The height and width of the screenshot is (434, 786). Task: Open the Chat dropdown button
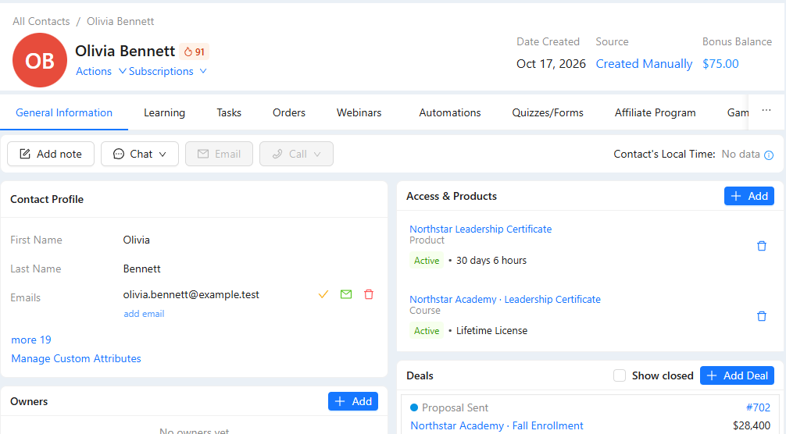point(140,154)
